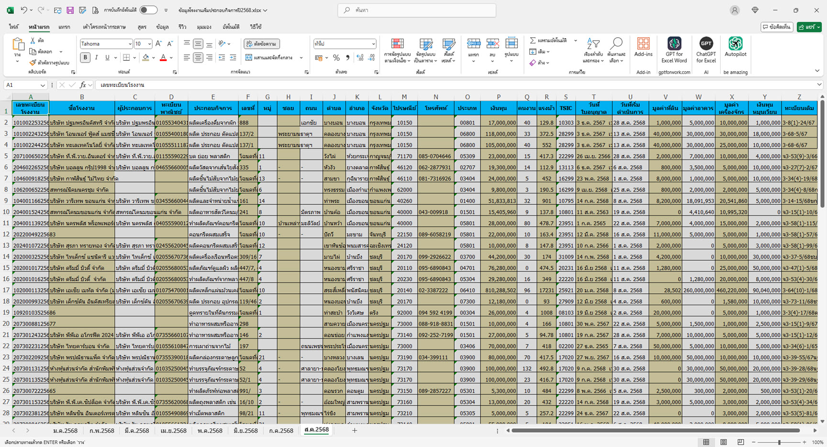Open the font name dropdown showing Tahoma
827x447 pixels.
(130, 44)
